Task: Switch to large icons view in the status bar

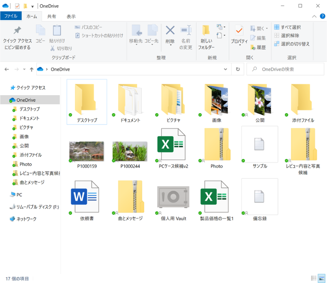Action: (321, 278)
